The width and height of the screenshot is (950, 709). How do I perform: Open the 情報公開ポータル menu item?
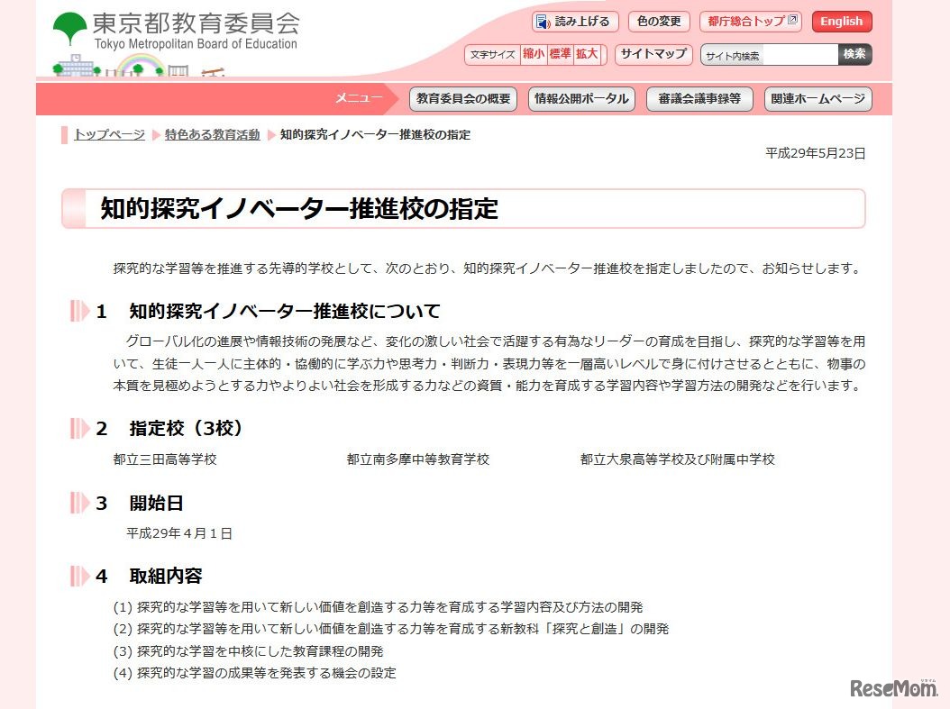[580, 99]
